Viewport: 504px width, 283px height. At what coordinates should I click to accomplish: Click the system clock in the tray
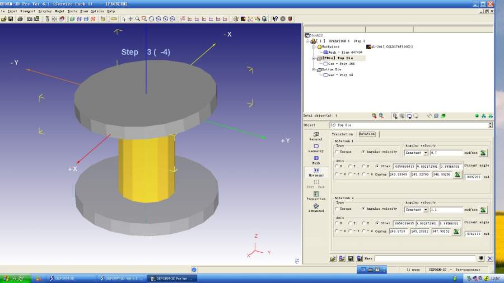(496, 279)
